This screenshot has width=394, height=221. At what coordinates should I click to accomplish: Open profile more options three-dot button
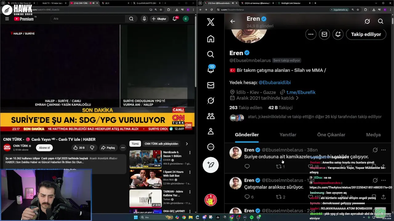[311, 34]
